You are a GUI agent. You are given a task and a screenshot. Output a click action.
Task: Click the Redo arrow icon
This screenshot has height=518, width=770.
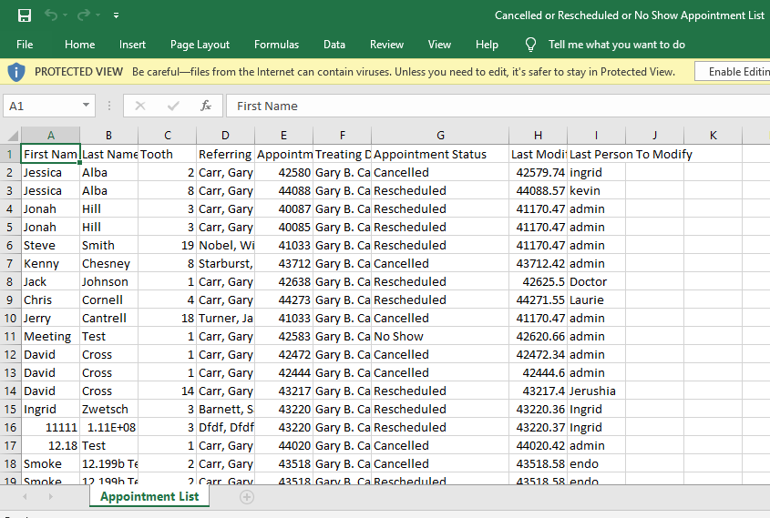85,15
